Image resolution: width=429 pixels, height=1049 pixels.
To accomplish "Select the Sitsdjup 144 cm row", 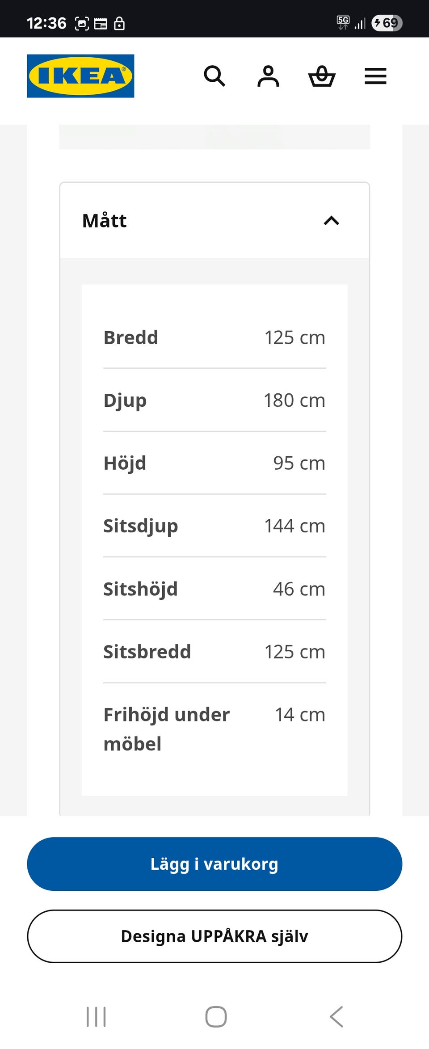I will 214,526.
